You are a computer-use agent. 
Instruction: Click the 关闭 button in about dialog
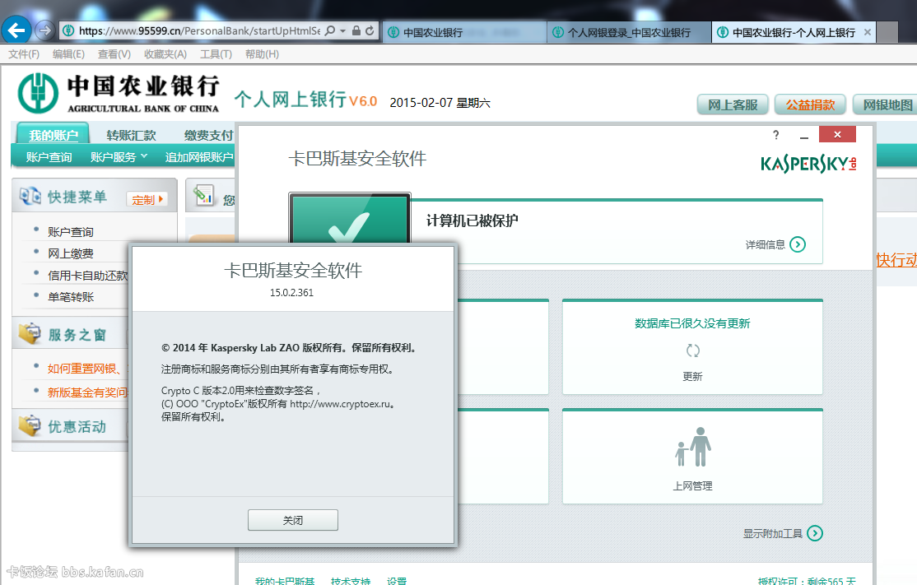click(293, 520)
